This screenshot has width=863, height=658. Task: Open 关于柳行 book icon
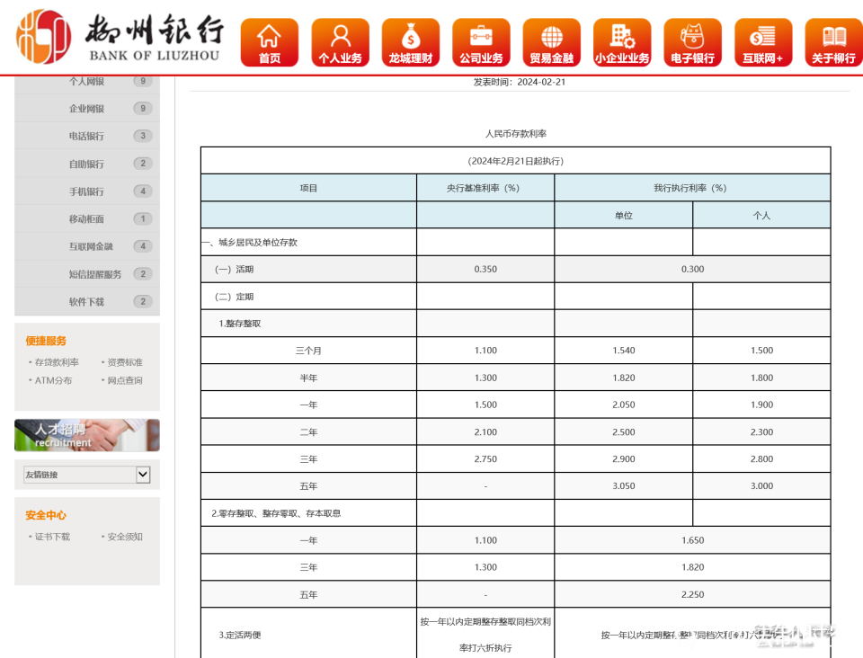(833, 42)
